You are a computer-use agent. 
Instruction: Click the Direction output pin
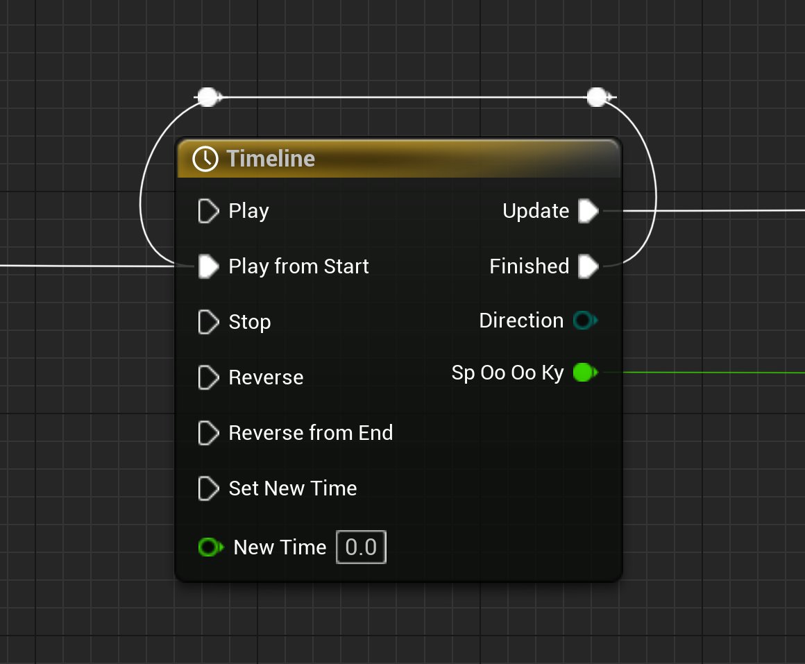click(x=585, y=320)
